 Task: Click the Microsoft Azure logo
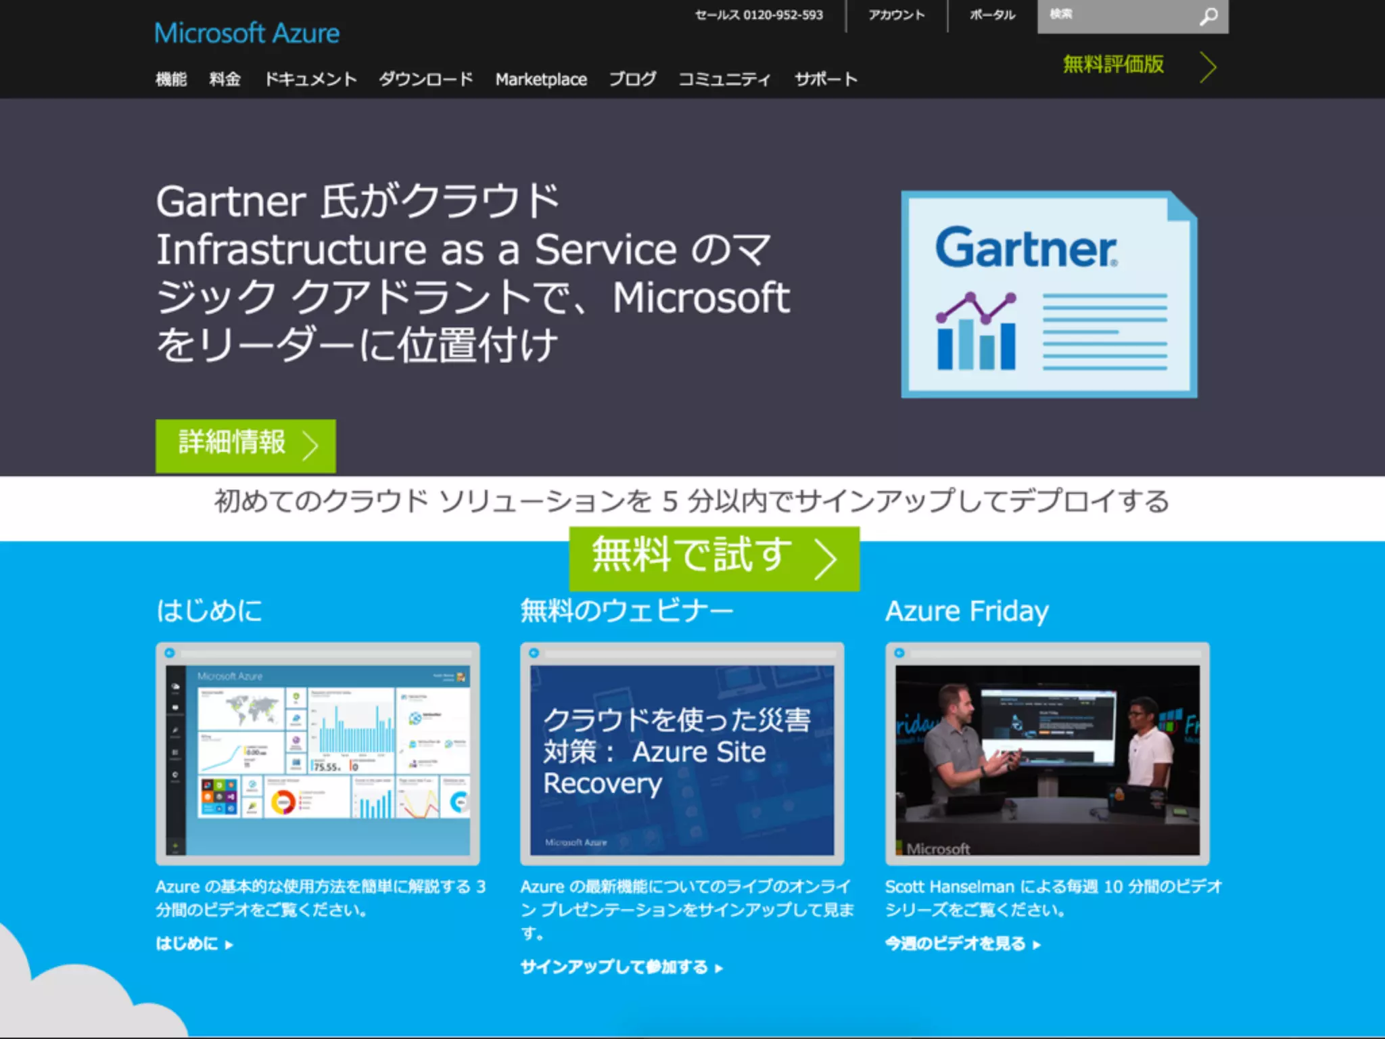click(x=247, y=33)
